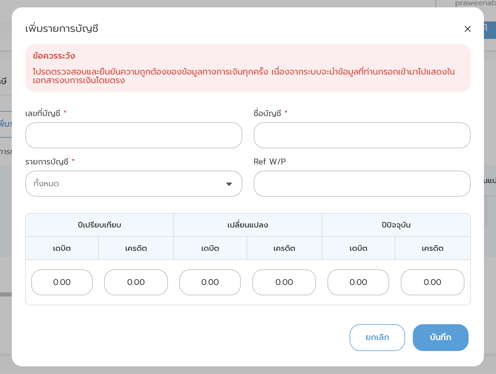
Task: Focus เดบิต amount field under ปีปัจจุบัน
Action: click(358, 282)
